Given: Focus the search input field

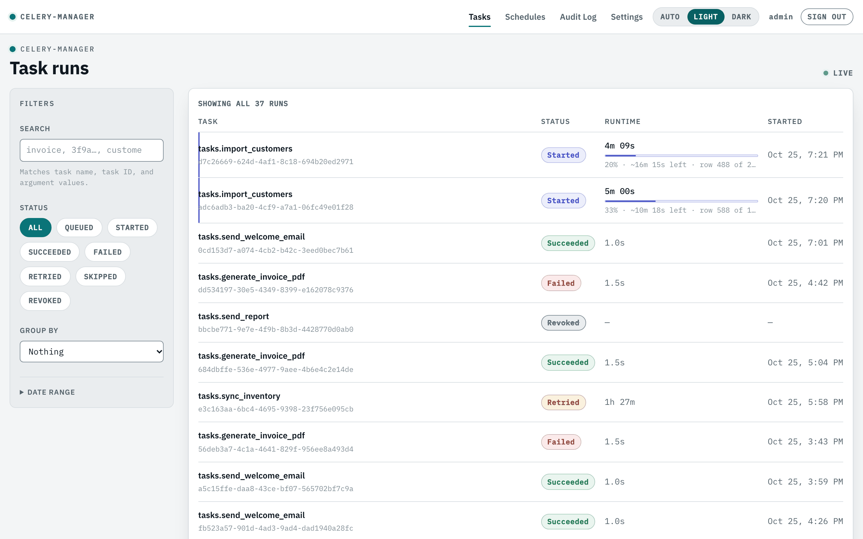Looking at the screenshot, I should point(92,150).
